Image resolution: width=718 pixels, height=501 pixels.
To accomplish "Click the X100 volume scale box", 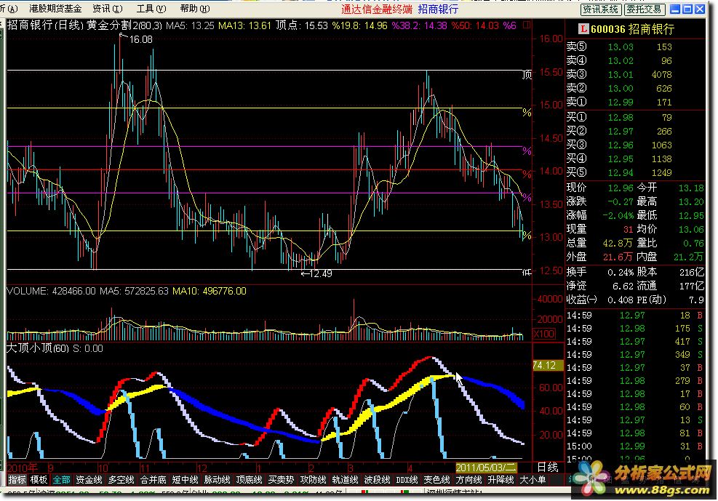I will (544, 334).
